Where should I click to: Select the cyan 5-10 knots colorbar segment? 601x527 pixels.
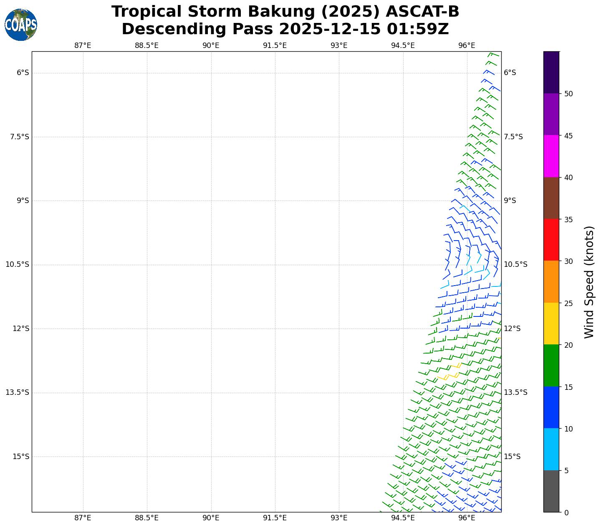(551, 449)
